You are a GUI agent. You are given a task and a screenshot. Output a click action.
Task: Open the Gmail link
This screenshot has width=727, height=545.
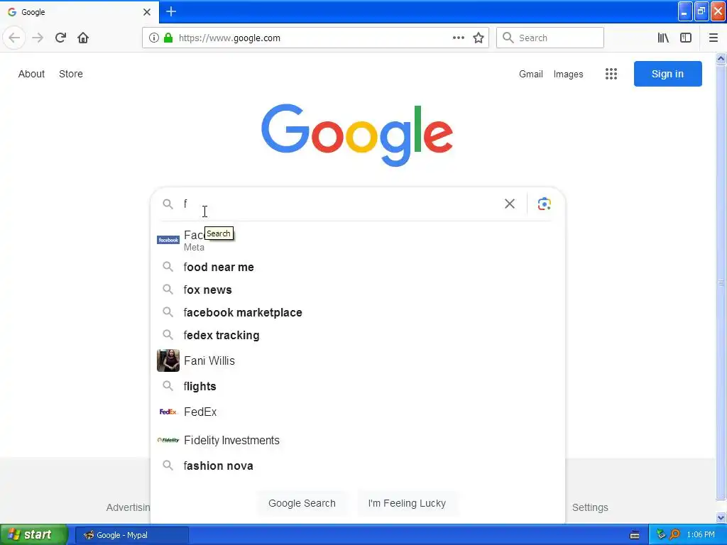pyautogui.click(x=531, y=74)
